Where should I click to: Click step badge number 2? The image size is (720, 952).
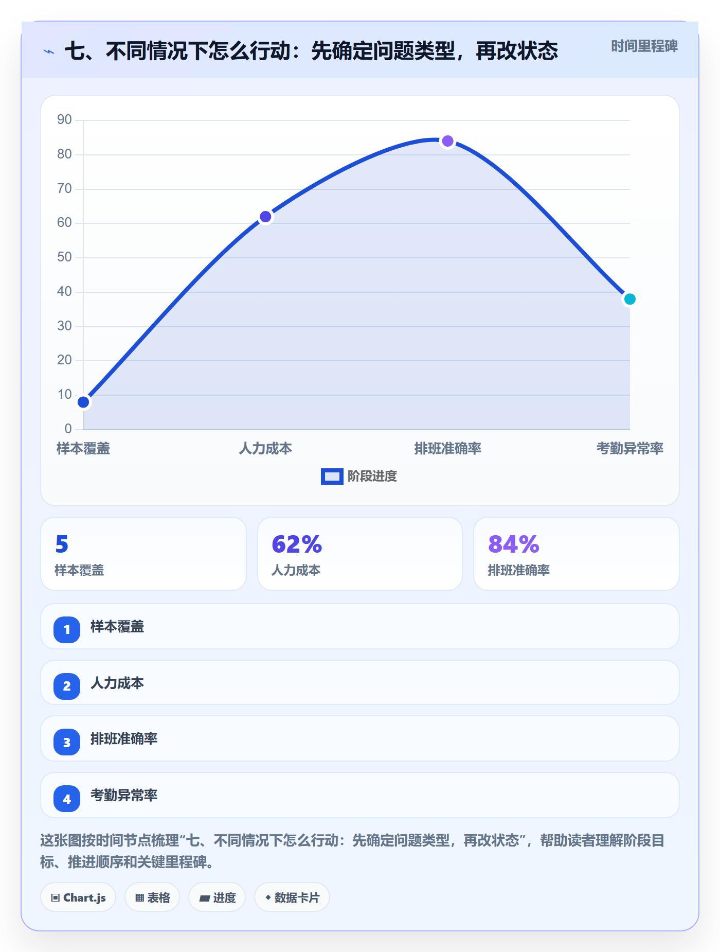pyautogui.click(x=67, y=686)
